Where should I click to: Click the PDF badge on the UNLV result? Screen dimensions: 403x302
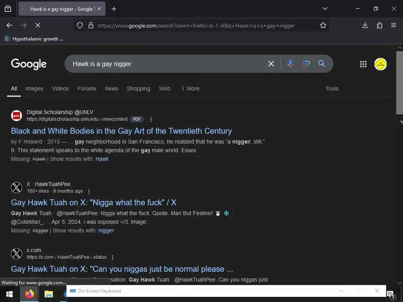[137, 119]
